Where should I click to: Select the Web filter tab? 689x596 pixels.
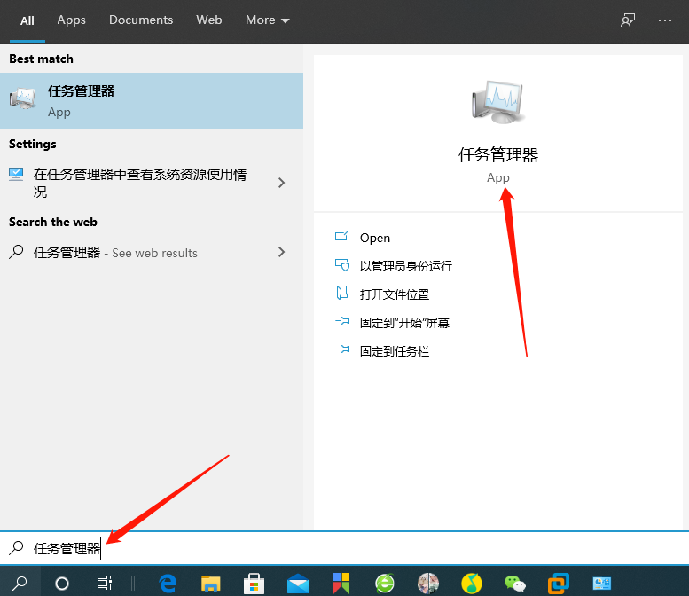coord(209,20)
